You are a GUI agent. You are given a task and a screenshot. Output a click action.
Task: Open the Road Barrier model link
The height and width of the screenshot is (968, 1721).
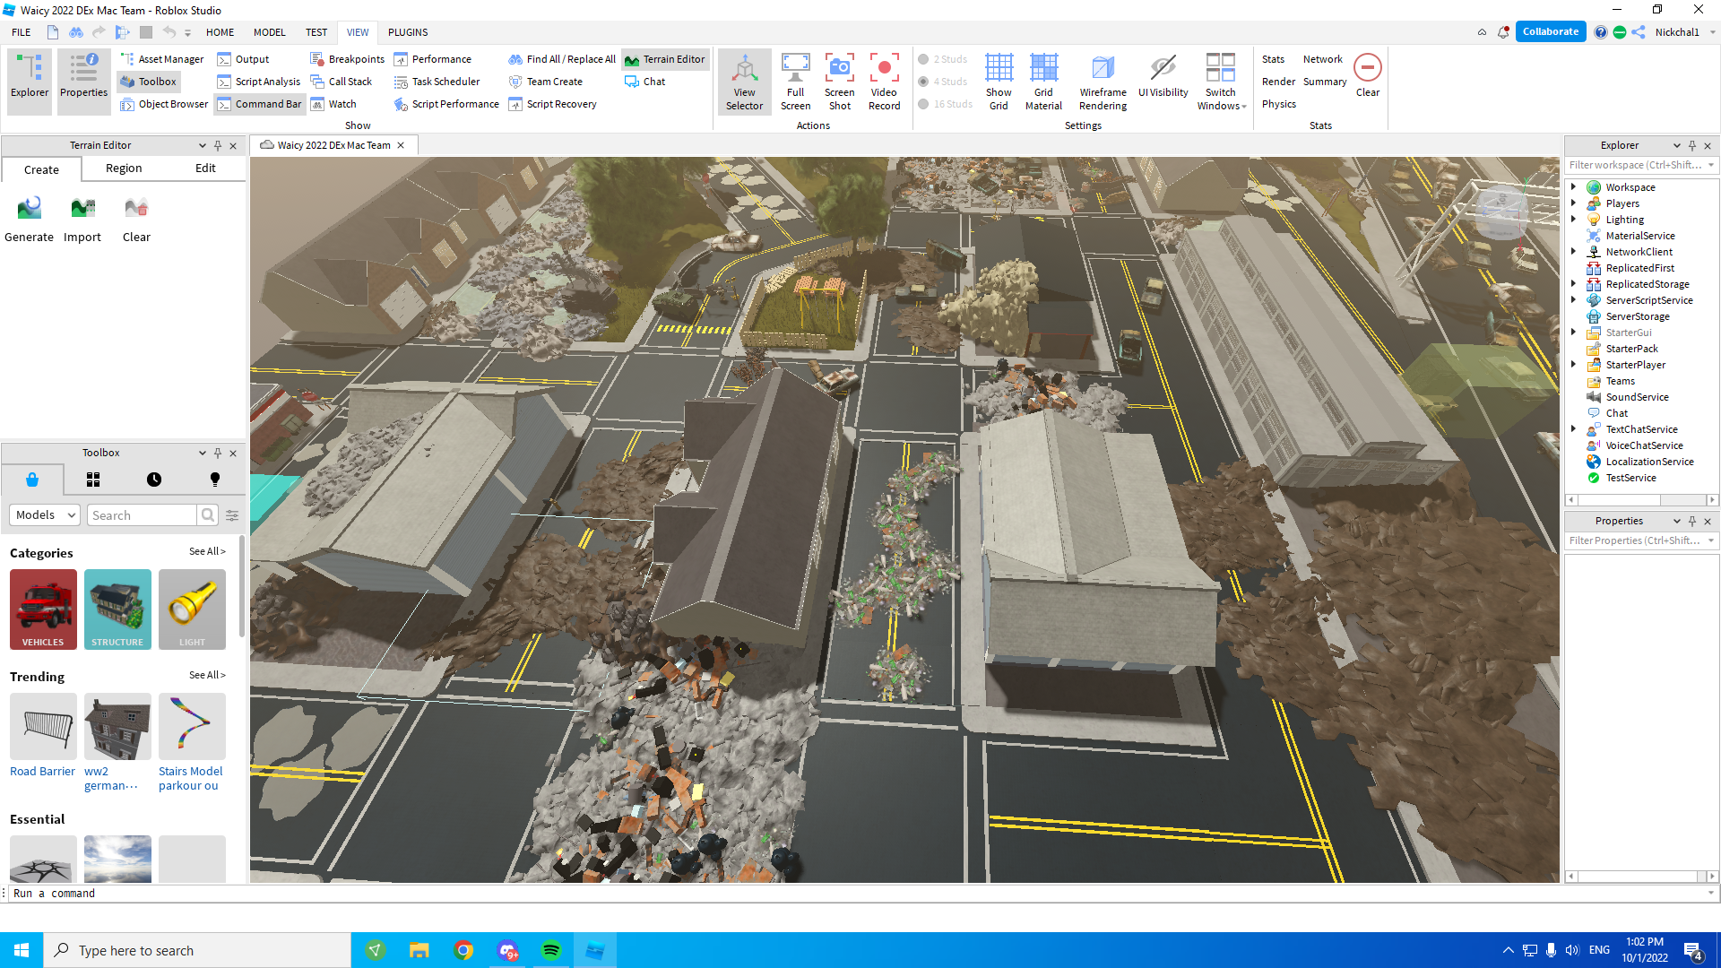(42, 771)
